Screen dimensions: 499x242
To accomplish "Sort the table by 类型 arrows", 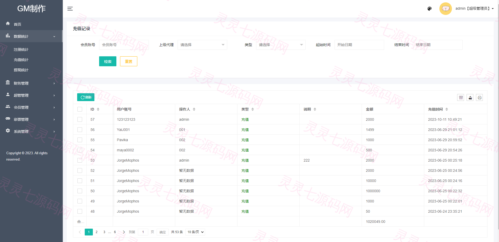I will (253, 109).
